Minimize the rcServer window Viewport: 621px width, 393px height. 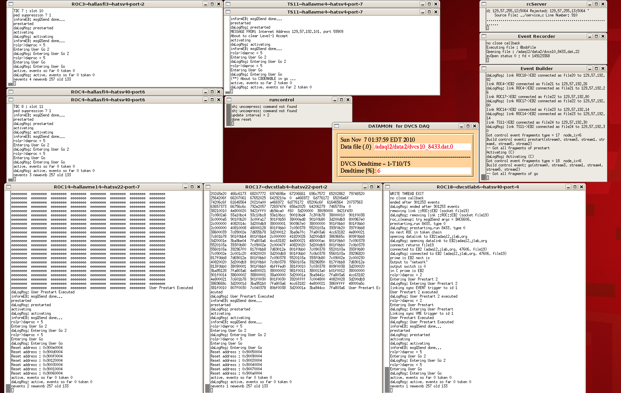(x=590, y=4)
